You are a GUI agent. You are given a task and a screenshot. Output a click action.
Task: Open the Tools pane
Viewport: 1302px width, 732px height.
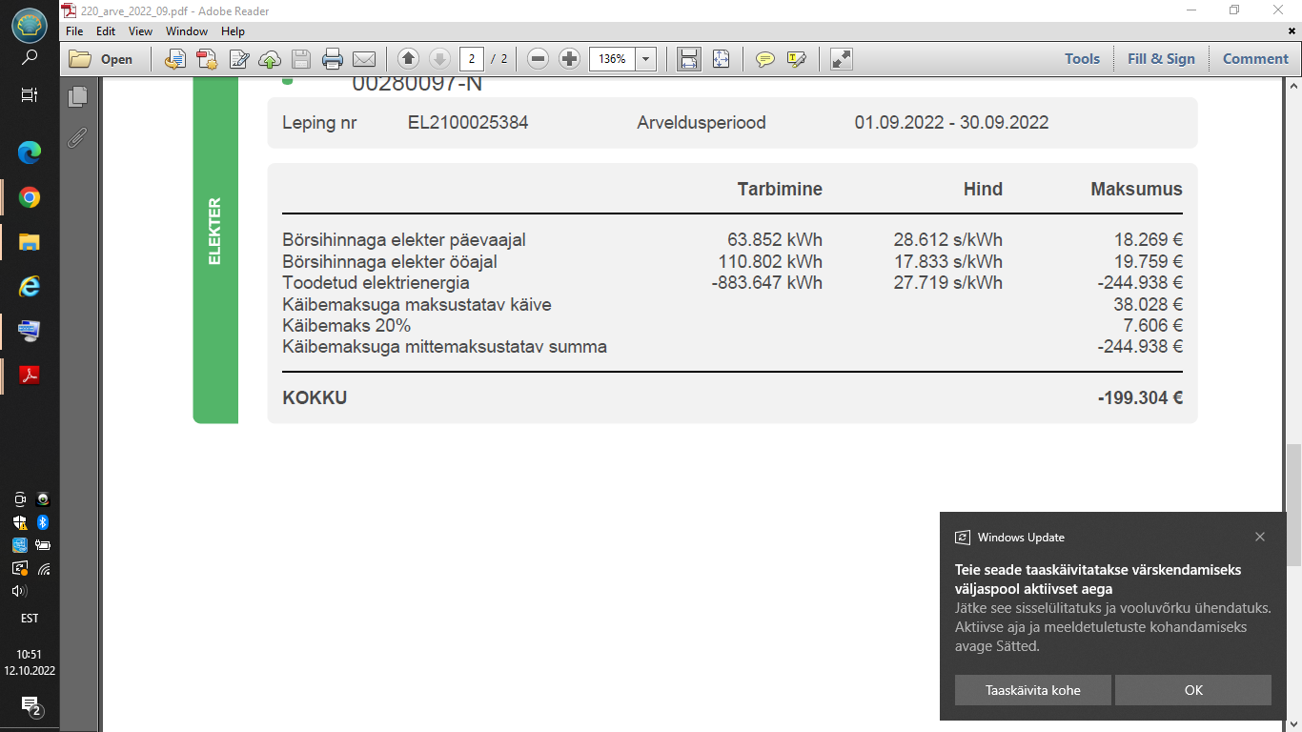[1082, 59]
